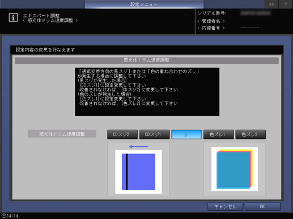Click the black instruction text box
This screenshot has width=293, height=219.
point(147,92)
